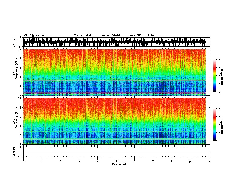The image size is (235, 181).
Task: Click the ch.2 "Frequency (kHz)" axis label
Action: pyautogui.click(x=16, y=118)
